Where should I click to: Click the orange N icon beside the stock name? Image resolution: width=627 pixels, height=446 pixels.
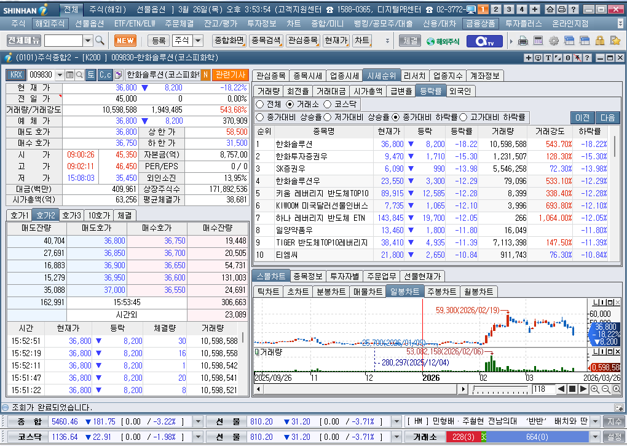[x=205, y=75]
